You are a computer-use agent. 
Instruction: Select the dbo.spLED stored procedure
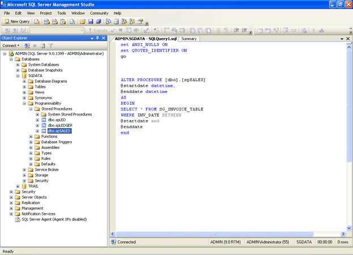[x=57, y=120]
